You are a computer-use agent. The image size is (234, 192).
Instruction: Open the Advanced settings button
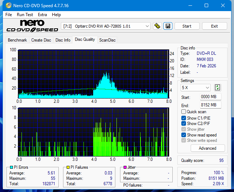(x=207, y=148)
